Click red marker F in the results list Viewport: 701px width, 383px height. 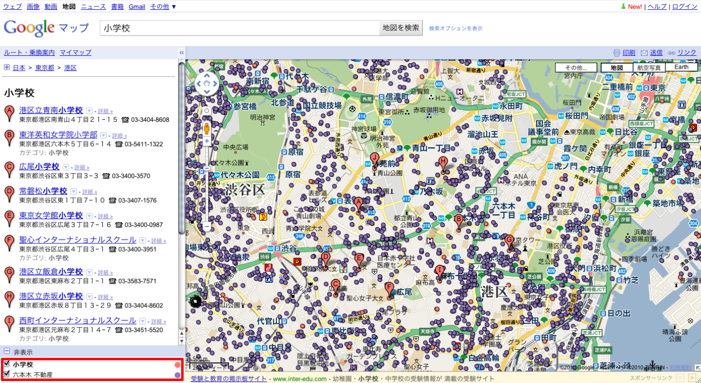click(9, 243)
